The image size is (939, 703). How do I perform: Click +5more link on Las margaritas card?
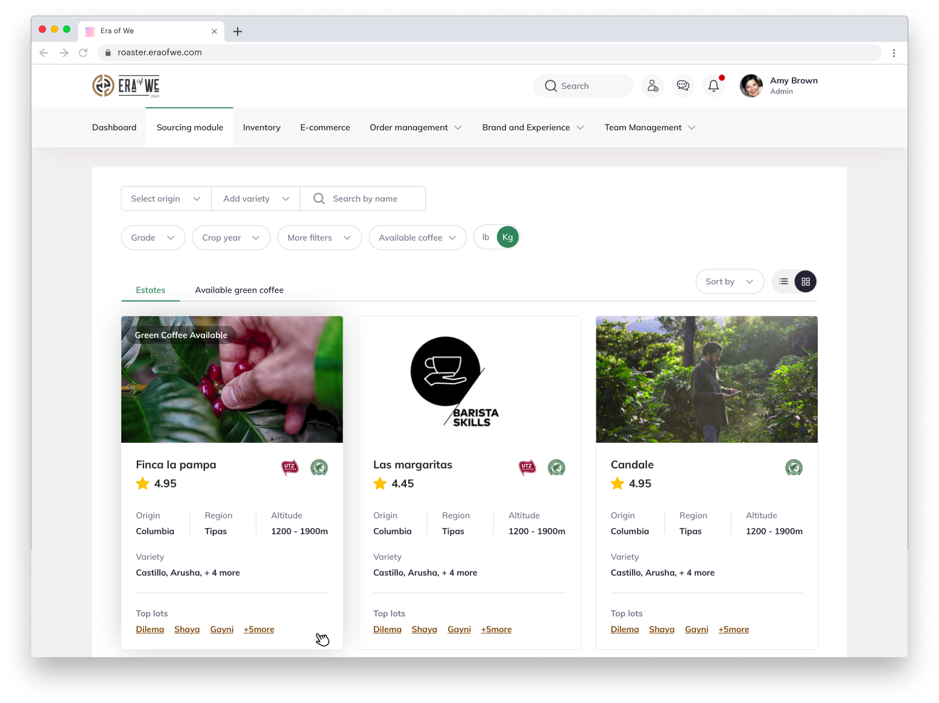pos(496,629)
